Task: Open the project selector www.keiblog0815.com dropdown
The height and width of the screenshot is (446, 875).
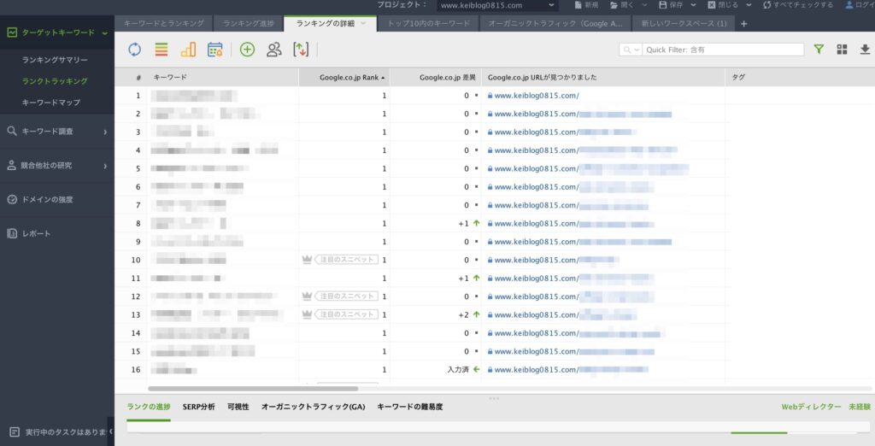Action: [x=497, y=6]
